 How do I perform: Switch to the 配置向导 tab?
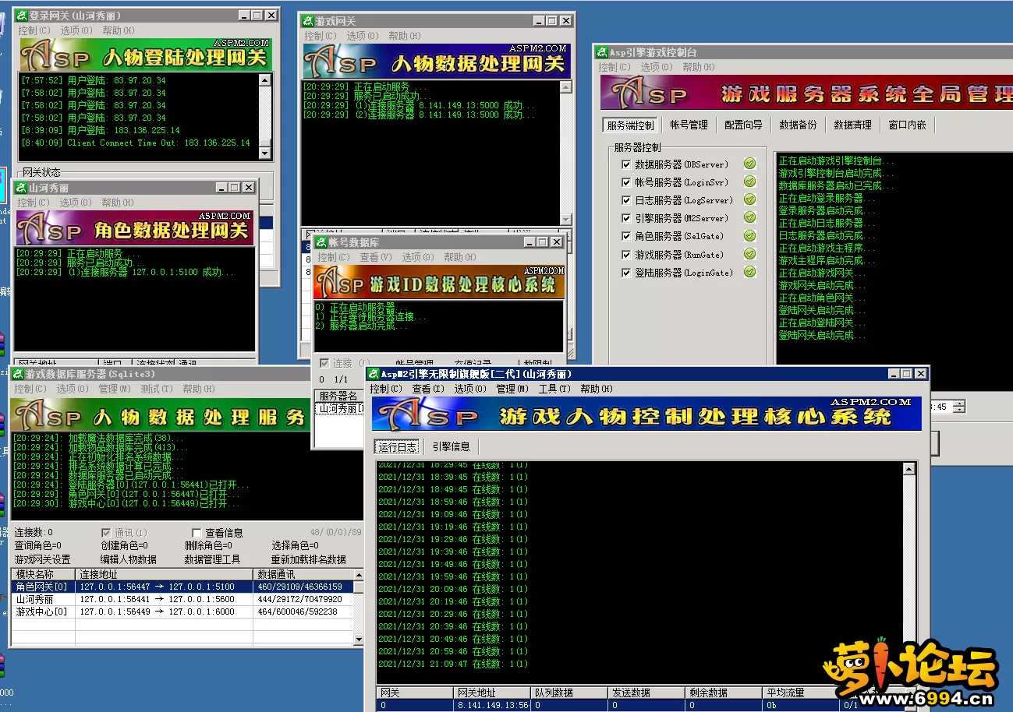[743, 125]
